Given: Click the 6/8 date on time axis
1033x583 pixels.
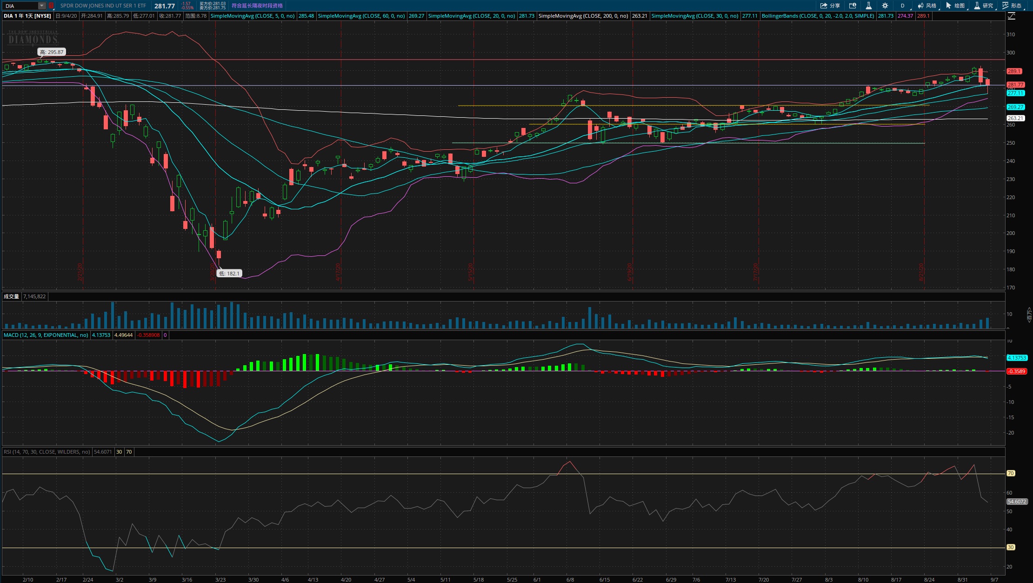Looking at the screenshot, I should (x=570, y=580).
